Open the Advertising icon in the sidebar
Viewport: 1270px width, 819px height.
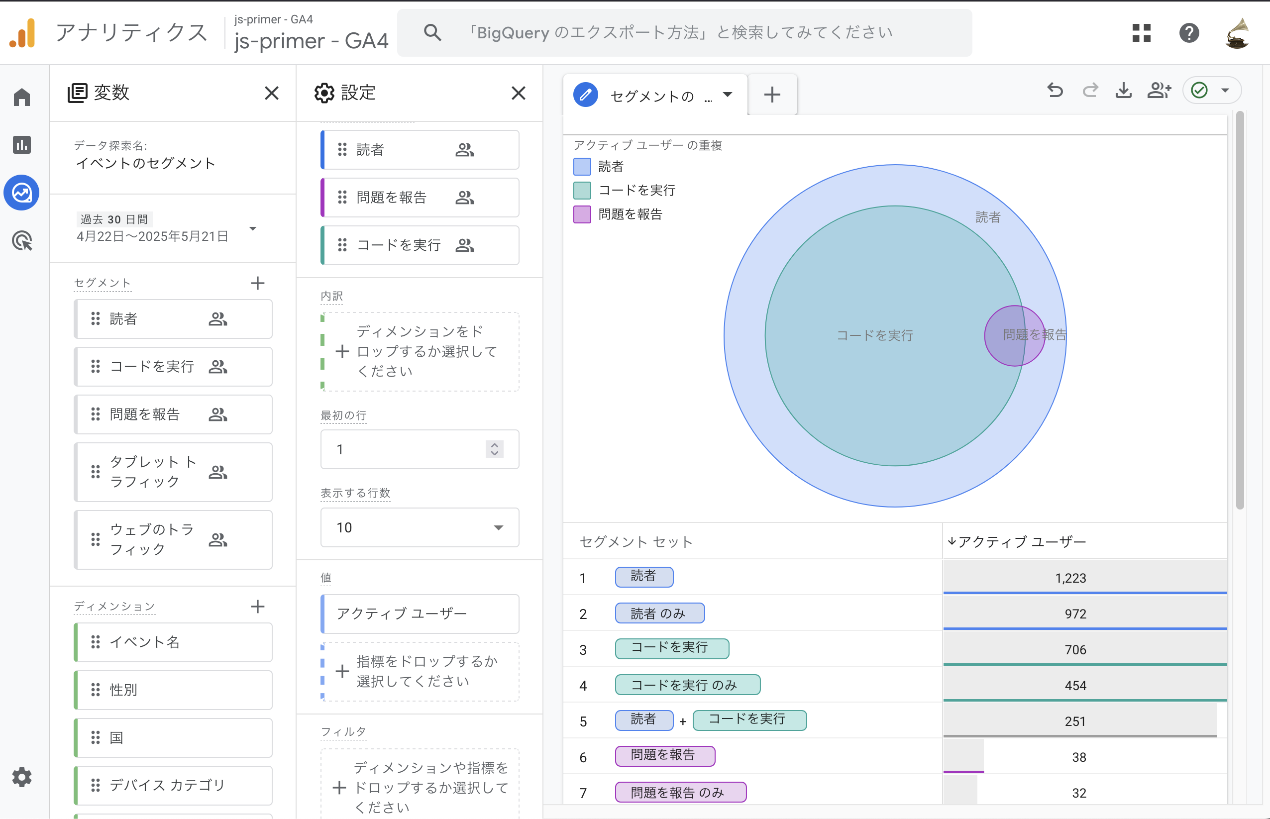tap(22, 240)
